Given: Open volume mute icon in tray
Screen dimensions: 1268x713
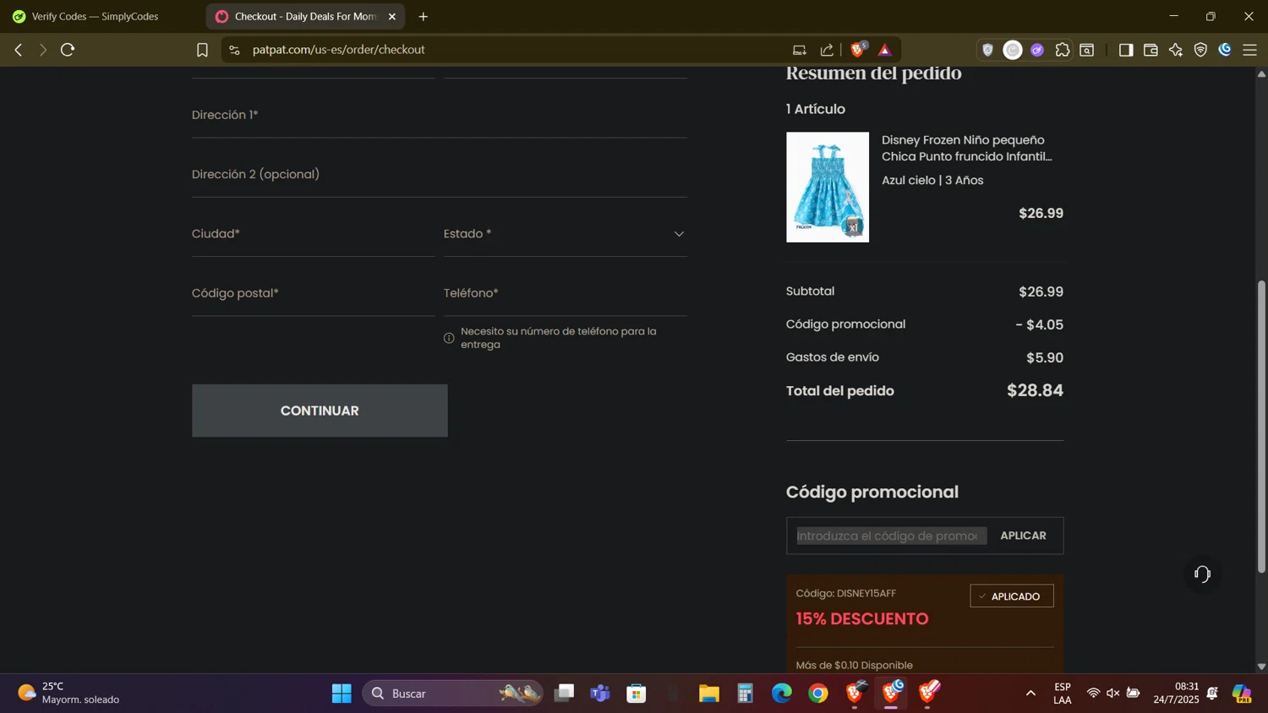Looking at the screenshot, I should 1113,694.
